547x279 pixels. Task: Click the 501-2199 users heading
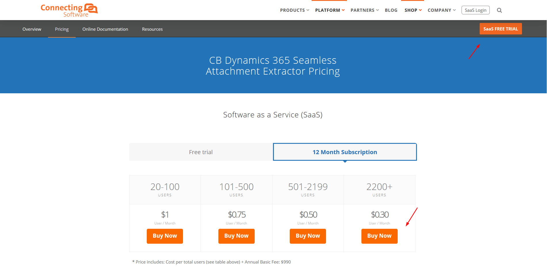tap(308, 189)
